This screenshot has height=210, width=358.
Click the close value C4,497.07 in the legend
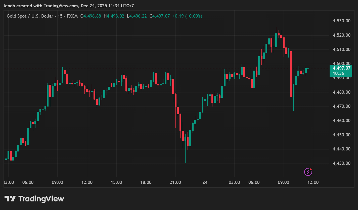(x=159, y=16)
